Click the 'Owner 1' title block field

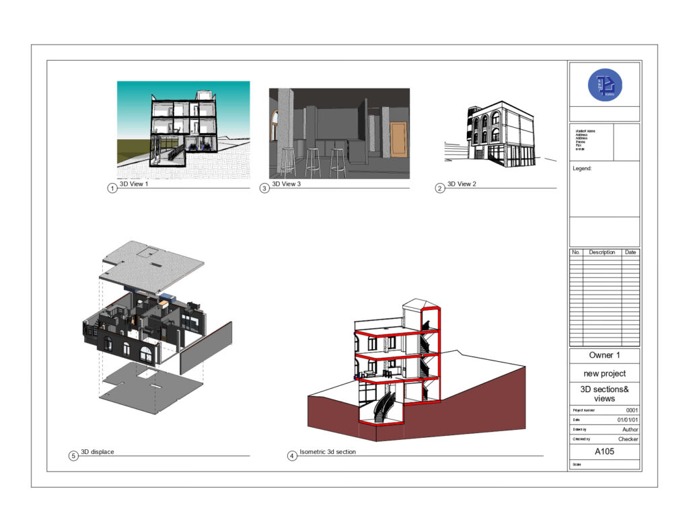click(604, 355)
